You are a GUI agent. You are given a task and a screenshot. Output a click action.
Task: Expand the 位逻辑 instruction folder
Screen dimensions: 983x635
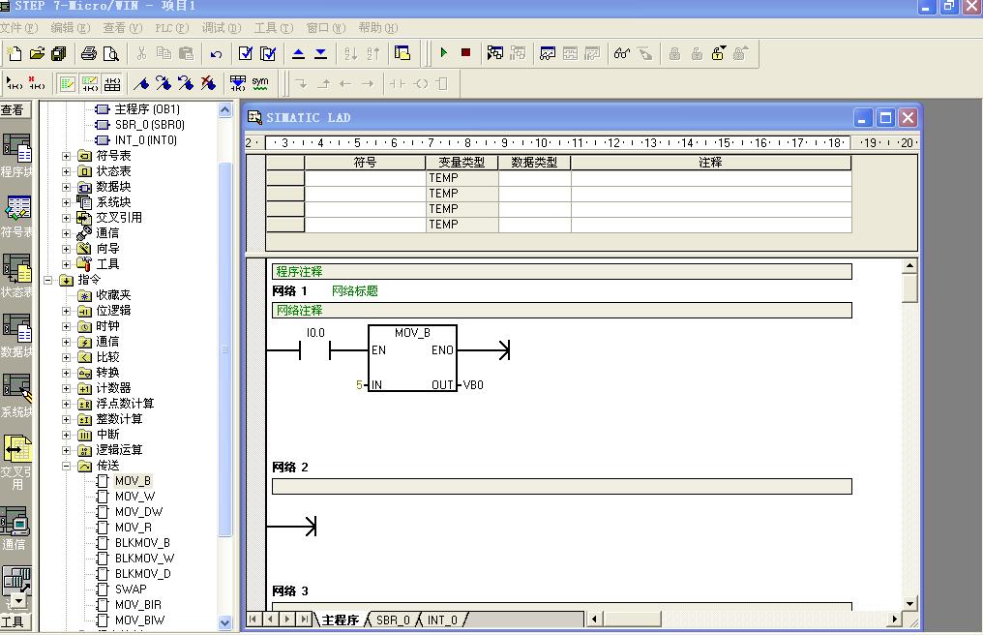67,311
